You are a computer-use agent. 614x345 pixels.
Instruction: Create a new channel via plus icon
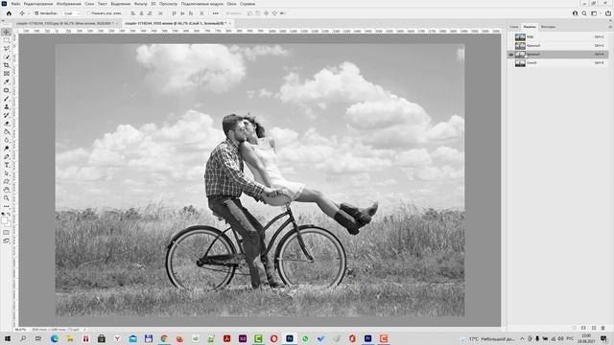tap(594, 328)
